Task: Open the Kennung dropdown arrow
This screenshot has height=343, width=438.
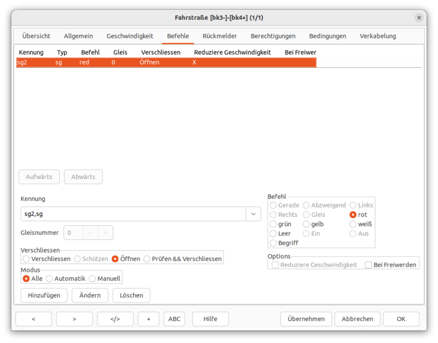Action: pos(253,214)
